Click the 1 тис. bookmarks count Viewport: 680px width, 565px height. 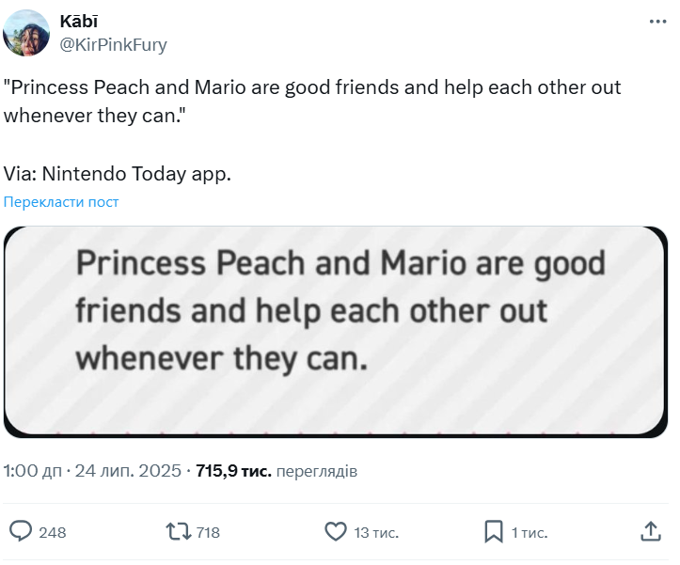(x=529, y=533)
